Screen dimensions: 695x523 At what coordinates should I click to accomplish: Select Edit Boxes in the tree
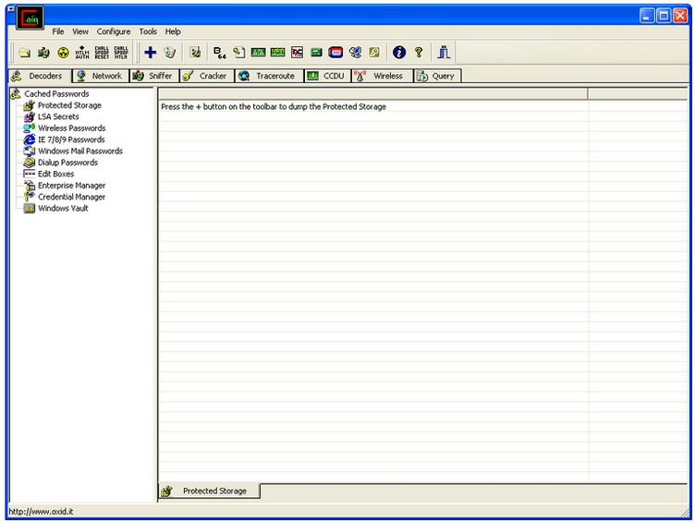coord(55,175)
